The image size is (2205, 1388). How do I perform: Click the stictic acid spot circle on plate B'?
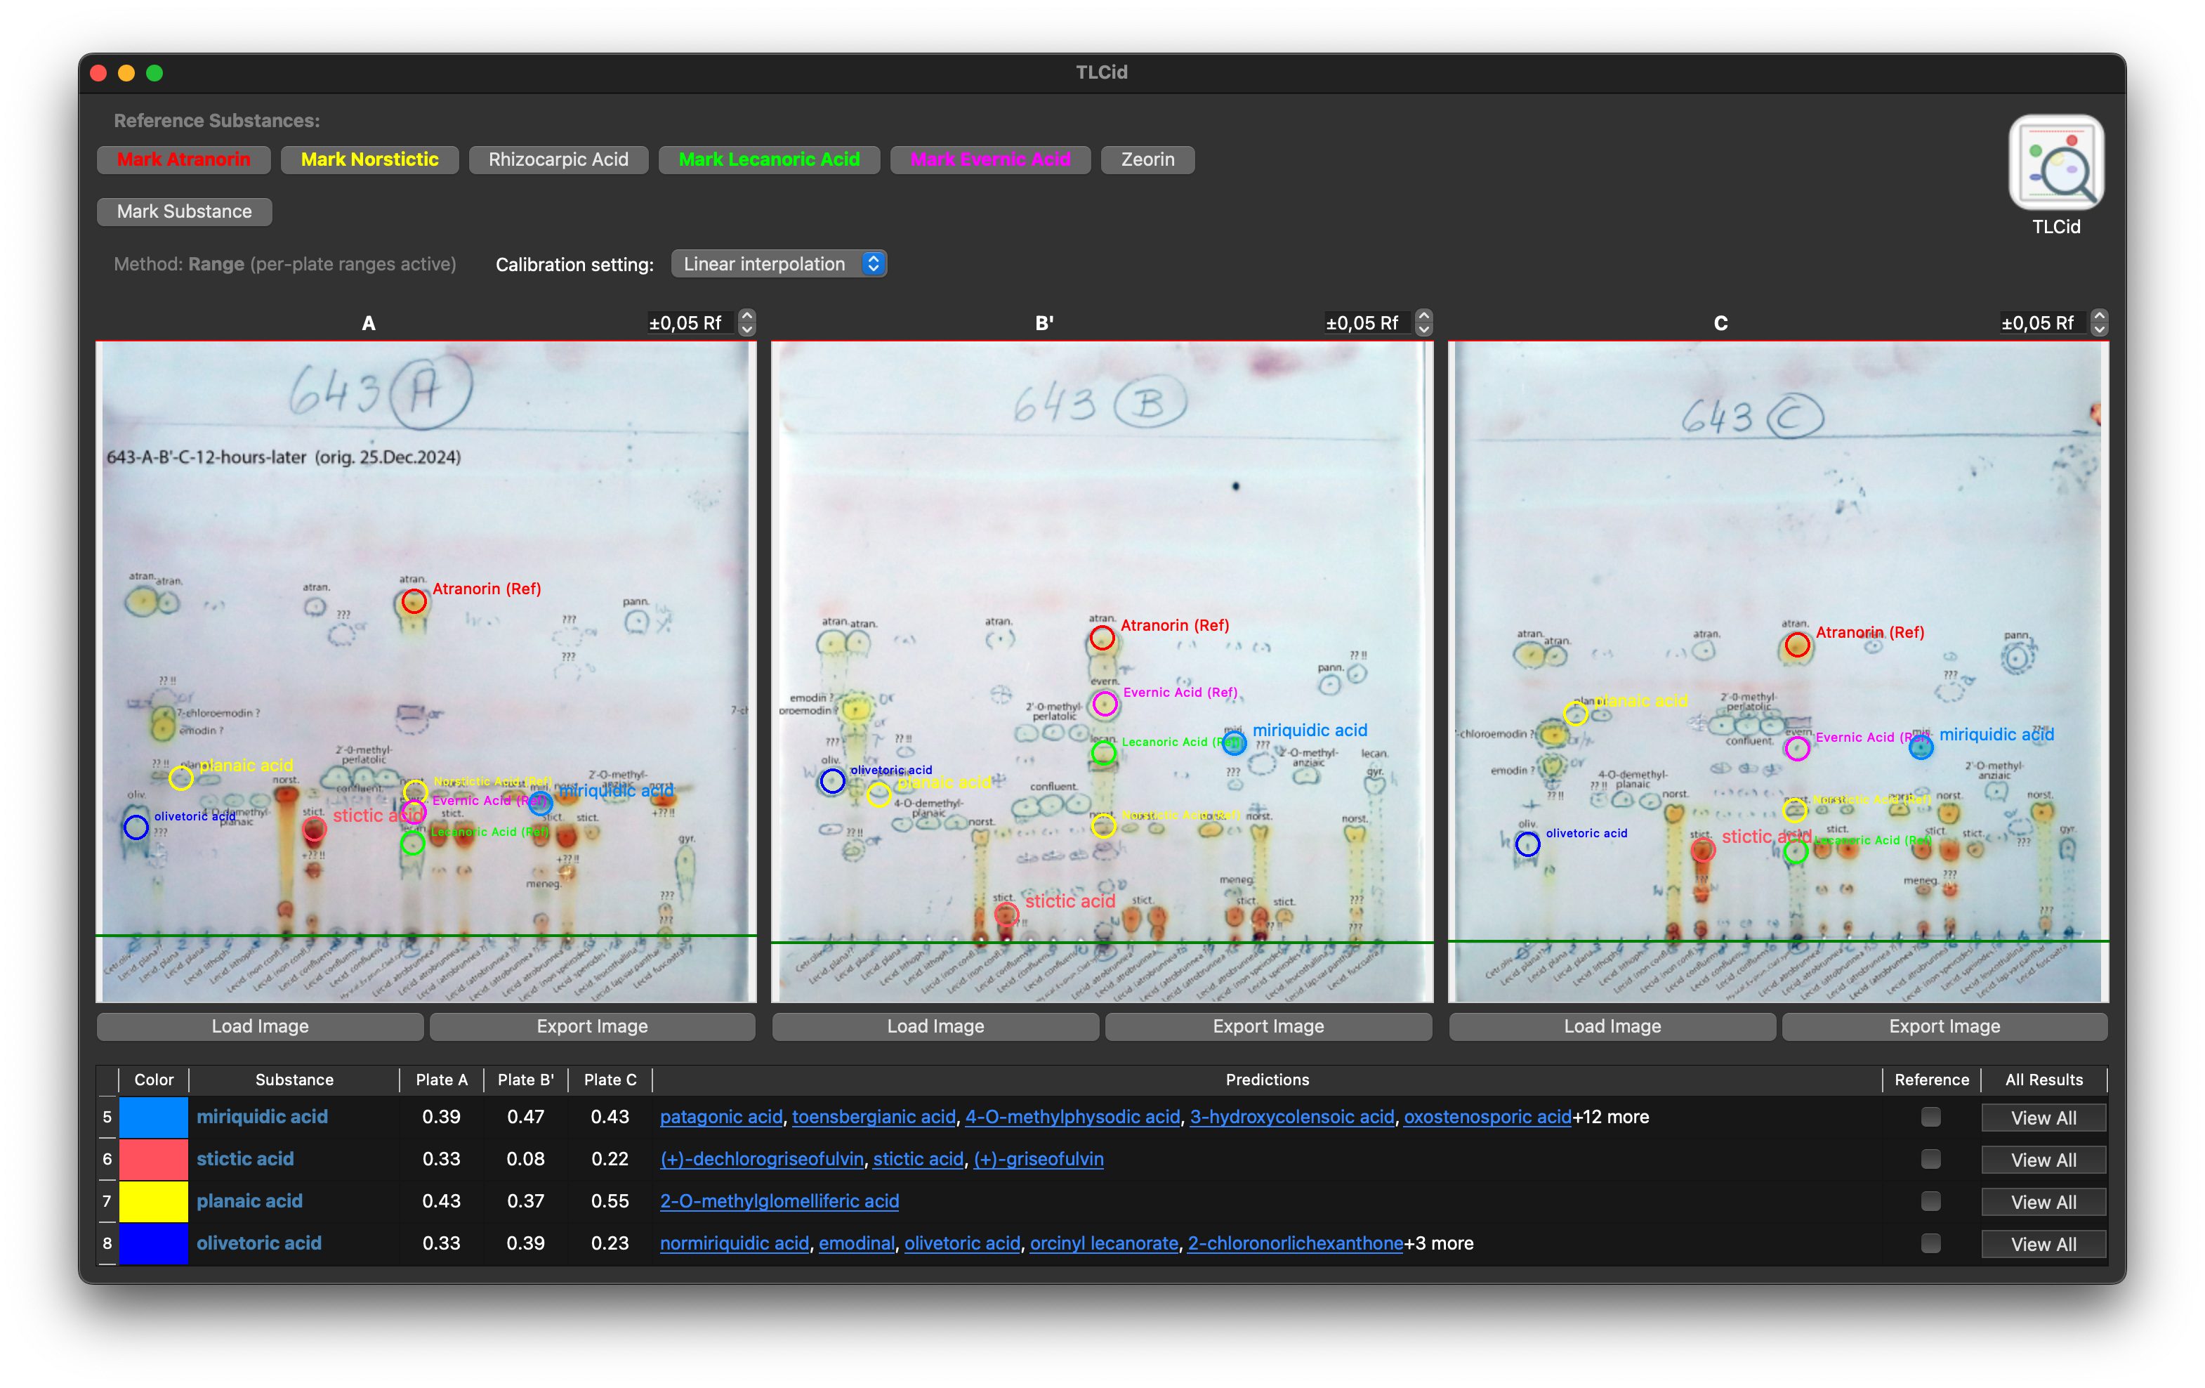tap(1006, 913)
